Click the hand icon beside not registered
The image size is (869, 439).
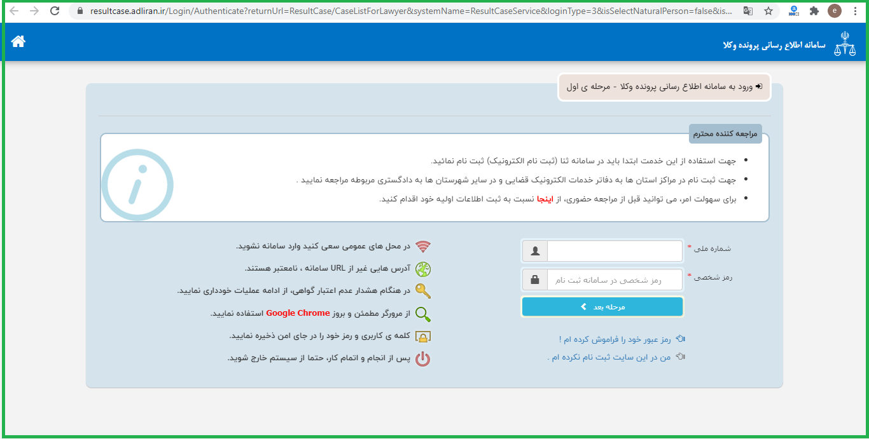[681, 357]
